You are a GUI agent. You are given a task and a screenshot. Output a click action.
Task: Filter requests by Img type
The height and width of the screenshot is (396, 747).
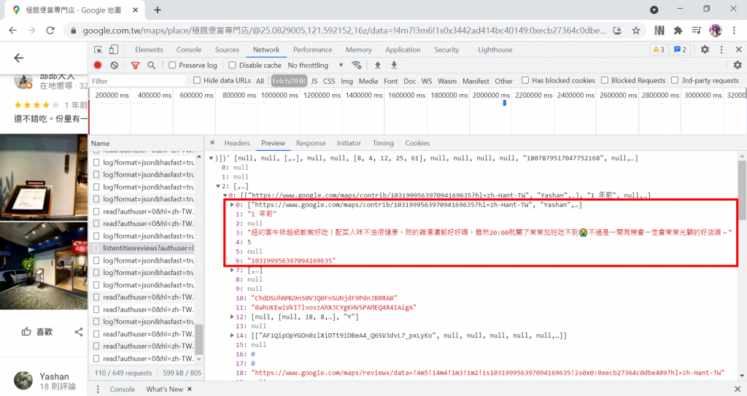pyautogui.click(x=347, y=81)
